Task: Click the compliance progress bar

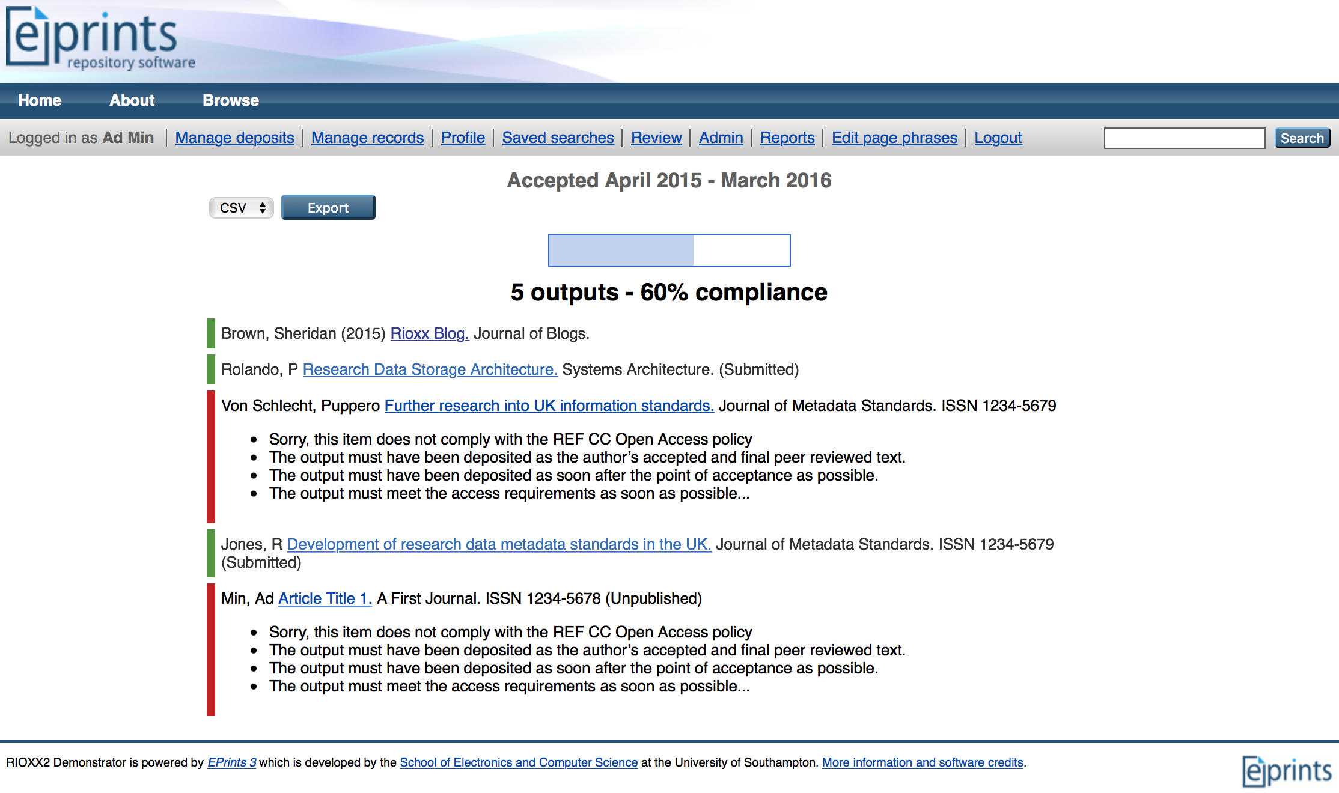Action: tap(669, 251)
